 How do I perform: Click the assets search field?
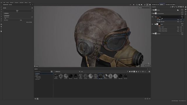pos(103,71)
